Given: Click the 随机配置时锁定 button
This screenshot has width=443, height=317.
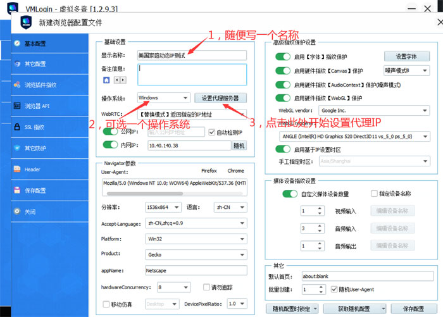Looking at the screenshot, I should pos(292,309).
